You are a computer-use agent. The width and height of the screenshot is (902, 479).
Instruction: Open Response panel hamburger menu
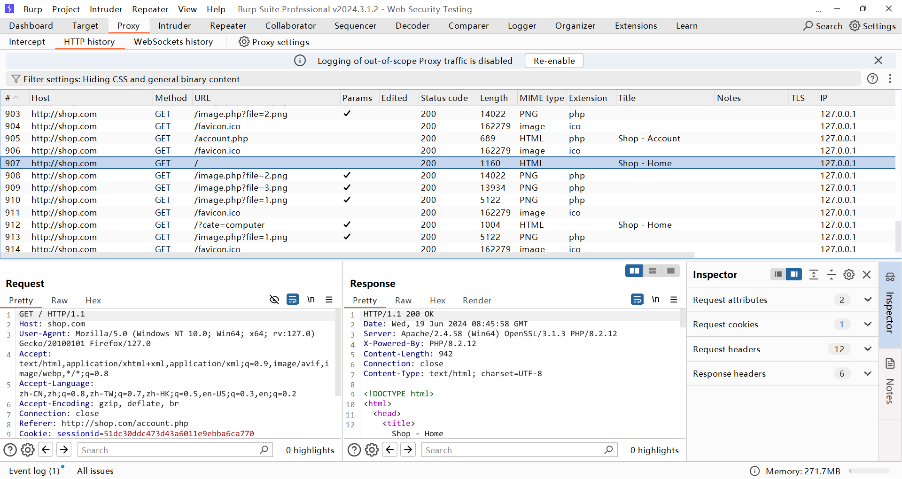(x=674, y=300)
